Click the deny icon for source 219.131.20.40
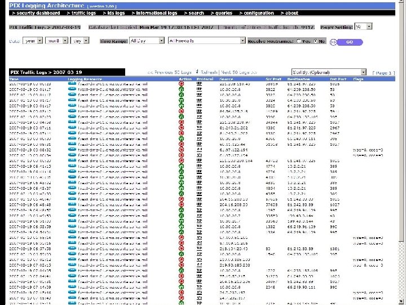Viewport: 406px width, 305px height. point(181,249)
